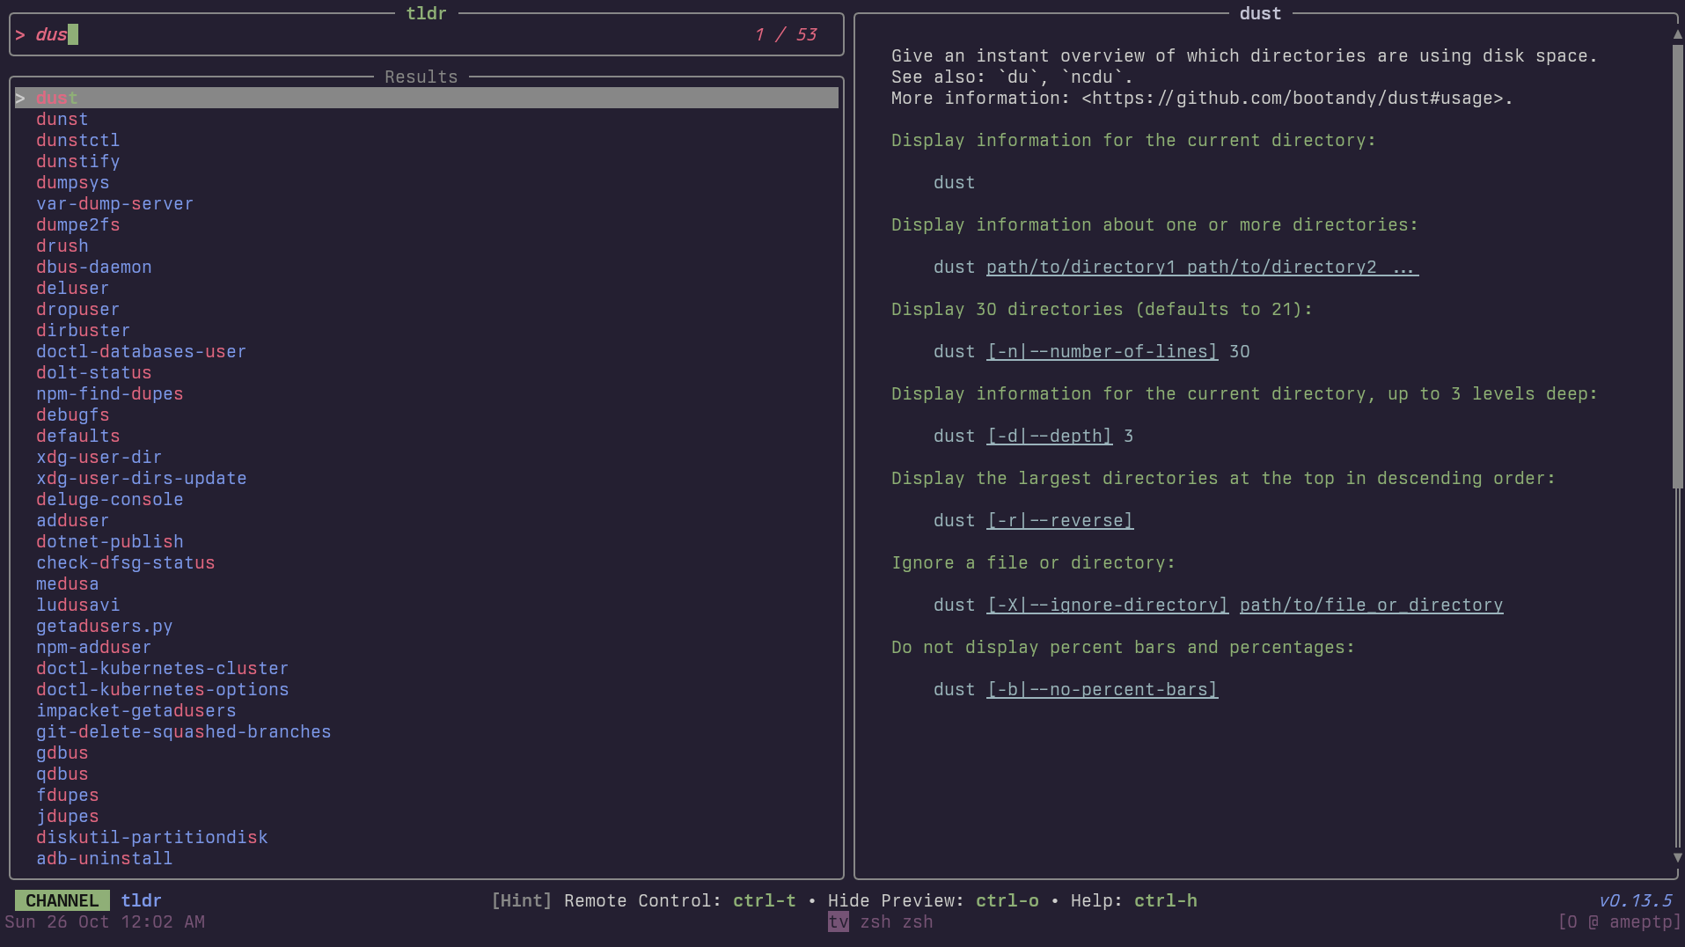
Task: Click the ctrl-o Hide Preview hint
Action: [1007, 901]
